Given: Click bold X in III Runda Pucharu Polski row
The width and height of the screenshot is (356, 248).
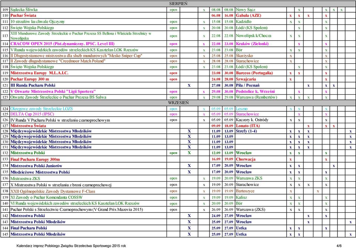Looking at the screenshot, I should click(189, 85).
